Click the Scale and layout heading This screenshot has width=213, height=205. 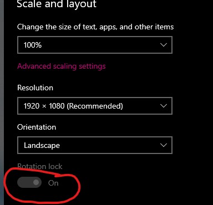(x=57, y=4)
